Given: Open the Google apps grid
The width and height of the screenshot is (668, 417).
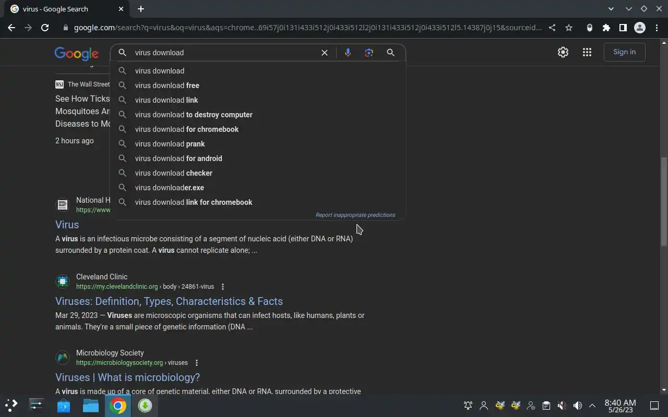Looking at the screenshot, I should click(587, 52).
